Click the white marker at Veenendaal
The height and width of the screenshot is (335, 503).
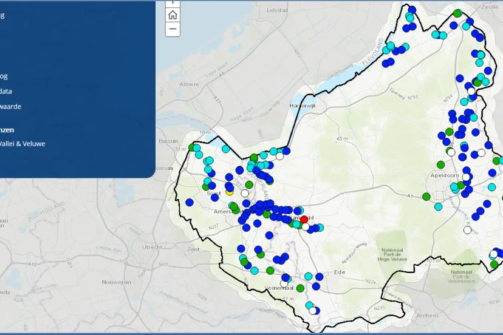click(x=284, y=283)
